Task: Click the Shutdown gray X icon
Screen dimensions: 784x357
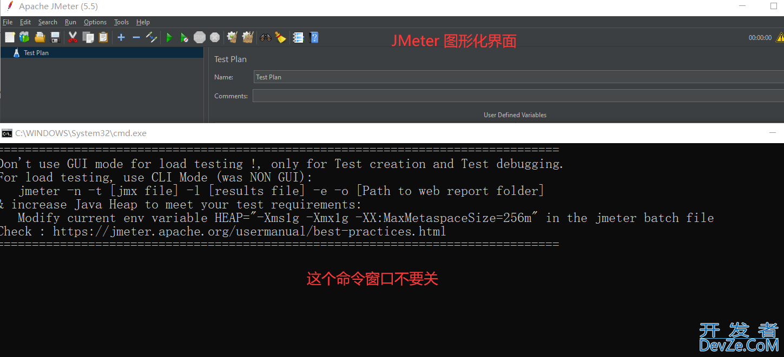Action: [215, 37]
